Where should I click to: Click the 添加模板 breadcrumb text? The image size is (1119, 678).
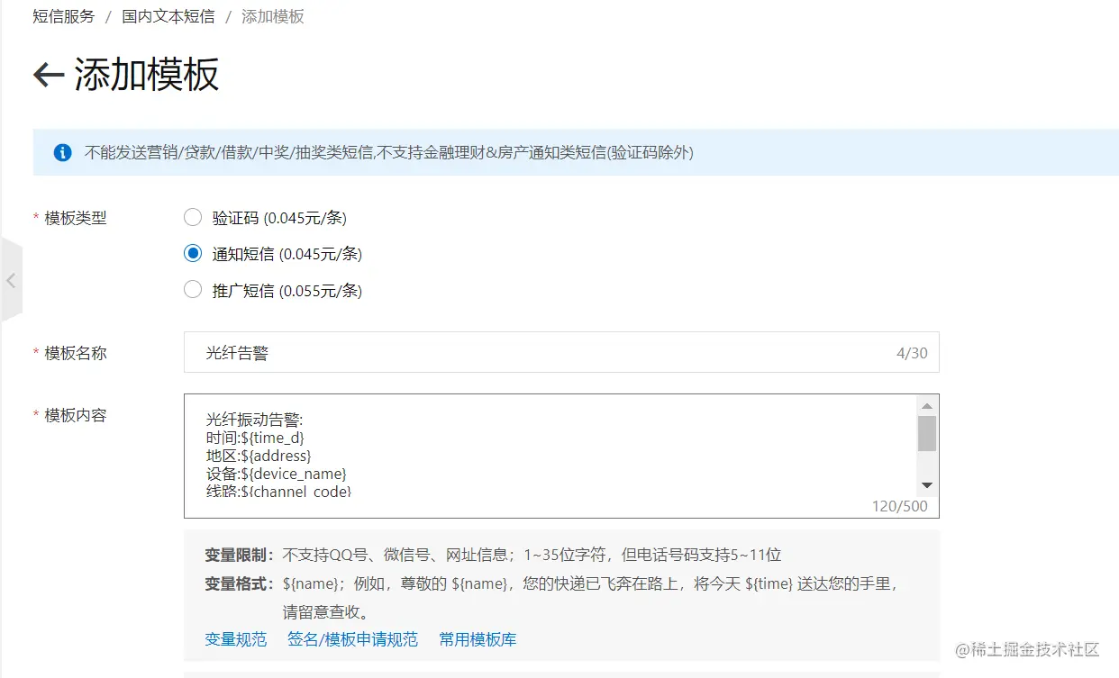coord(273,16)
